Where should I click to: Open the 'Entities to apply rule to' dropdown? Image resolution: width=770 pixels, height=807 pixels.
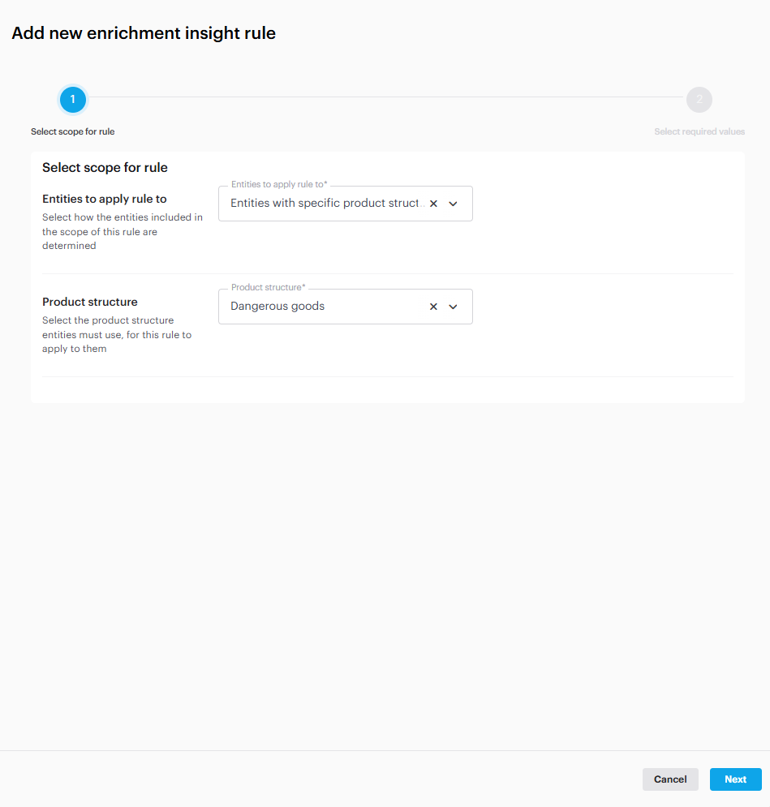453,204
